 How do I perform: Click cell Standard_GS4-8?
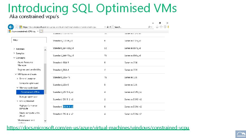61,63
